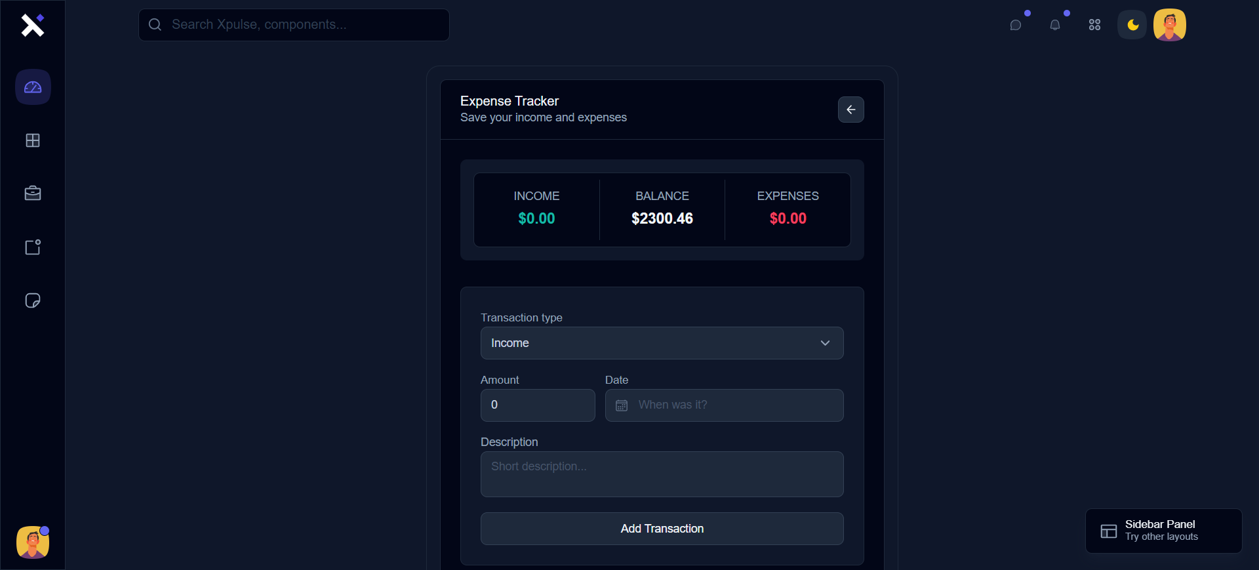Image resolution: width=1259 pixels, height=570 pixels.
Task: Open the sticky note sidebar icon
Action: [x=33, y=300]
